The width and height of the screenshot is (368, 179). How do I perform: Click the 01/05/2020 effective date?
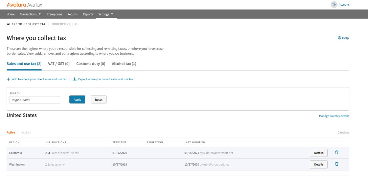(x=120, y=153)
